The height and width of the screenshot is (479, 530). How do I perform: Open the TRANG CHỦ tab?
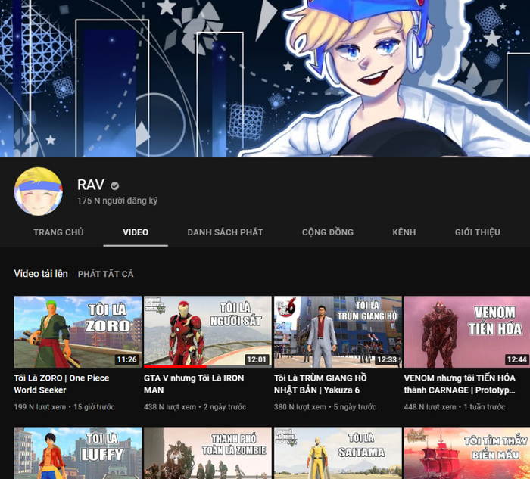pos(58,232)
